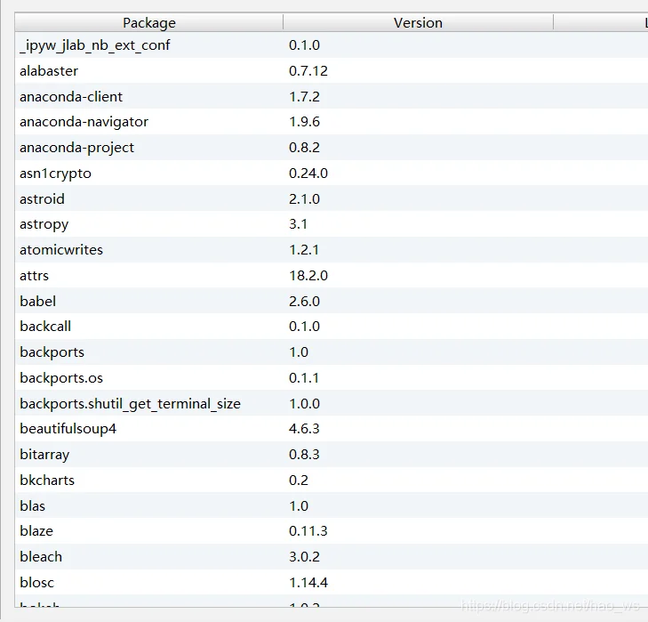Click the bleach package name

click(x=41, y=557)
